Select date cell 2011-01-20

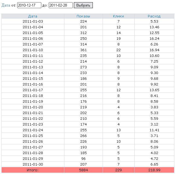(x=33, y=107)
